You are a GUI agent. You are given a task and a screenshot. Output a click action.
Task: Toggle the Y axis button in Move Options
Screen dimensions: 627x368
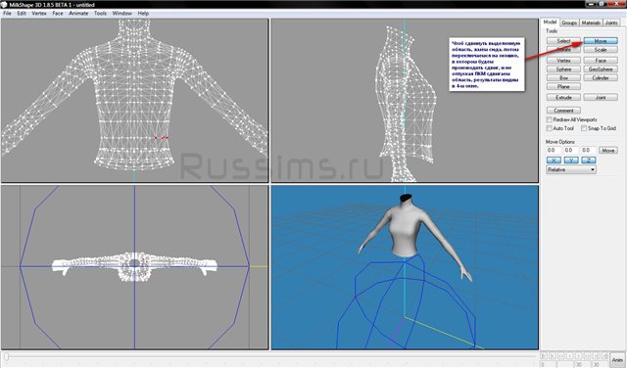[x=571, y=161]
